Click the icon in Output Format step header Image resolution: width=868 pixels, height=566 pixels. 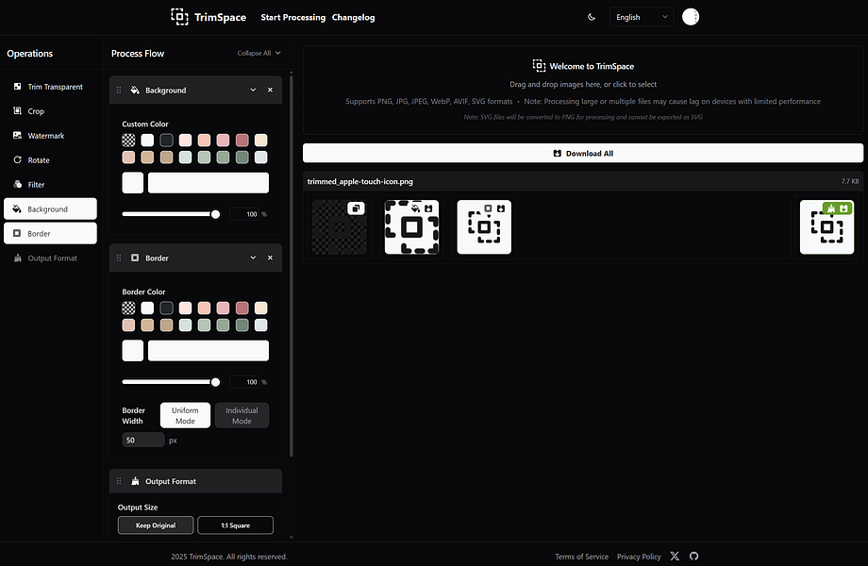135,481
